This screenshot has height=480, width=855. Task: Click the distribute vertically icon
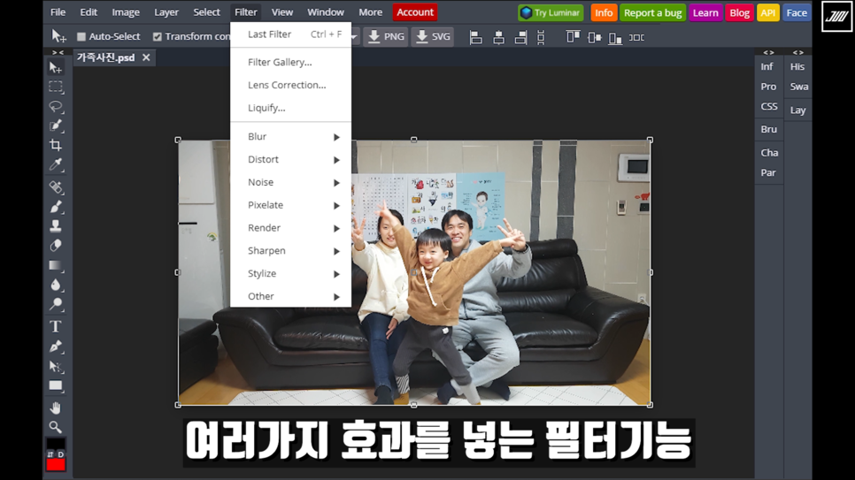click(541, 37)
